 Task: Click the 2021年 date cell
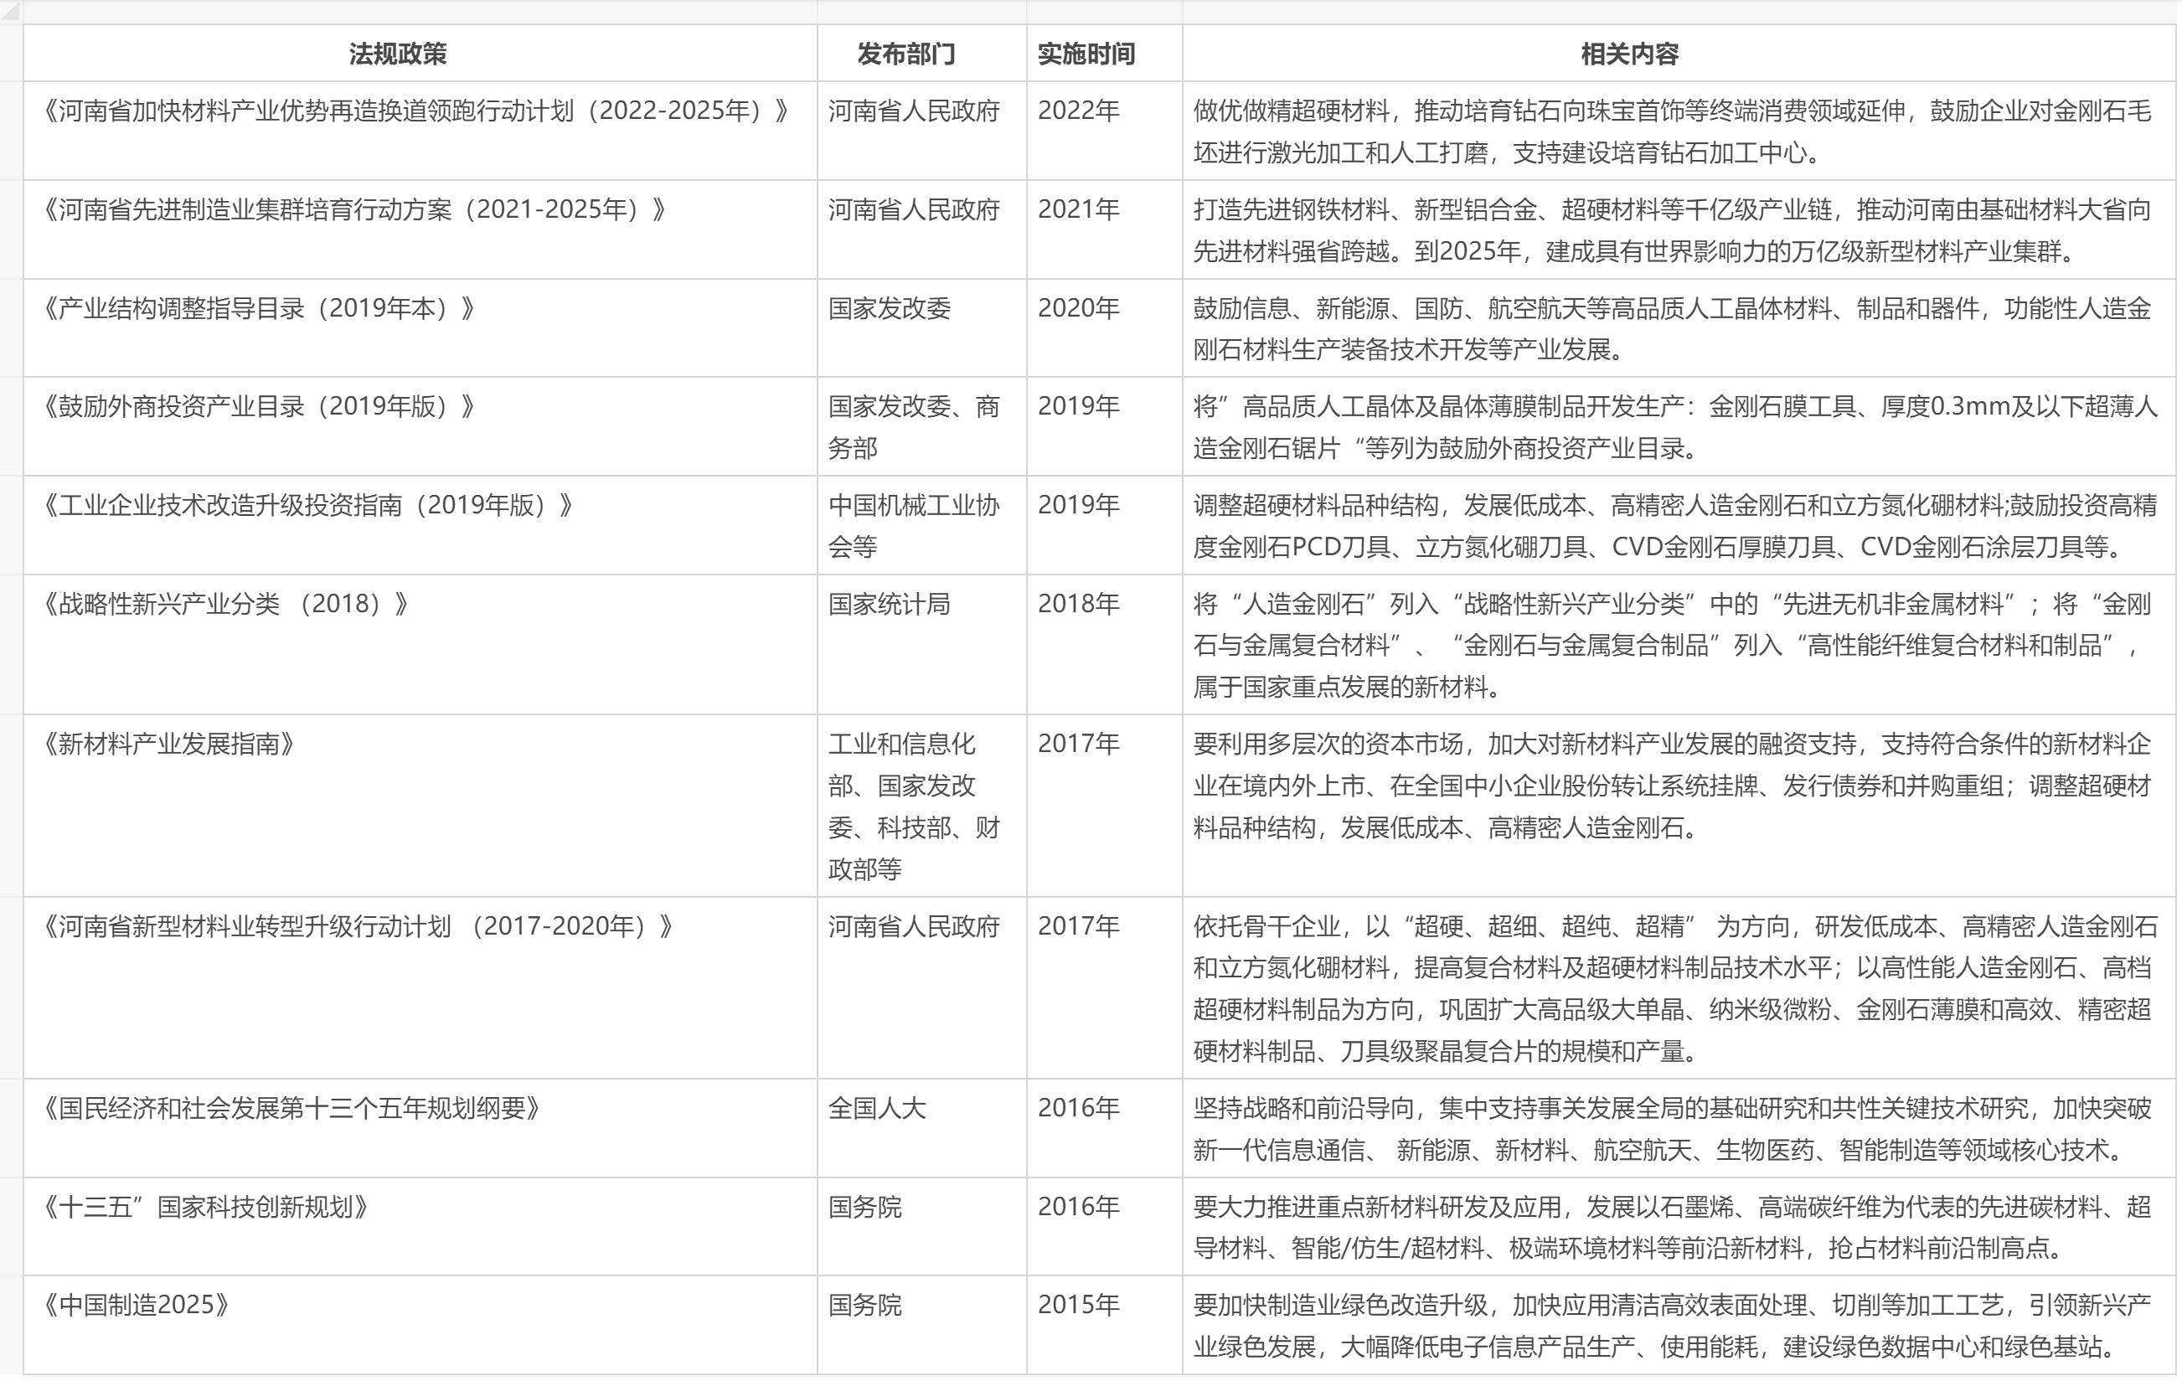[1105, 230]
